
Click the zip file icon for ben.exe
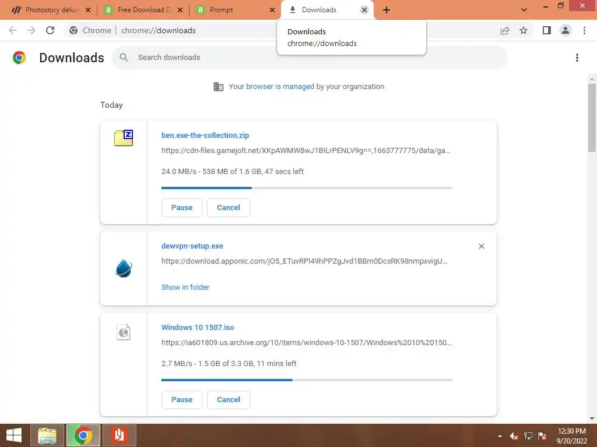point(124,137)
